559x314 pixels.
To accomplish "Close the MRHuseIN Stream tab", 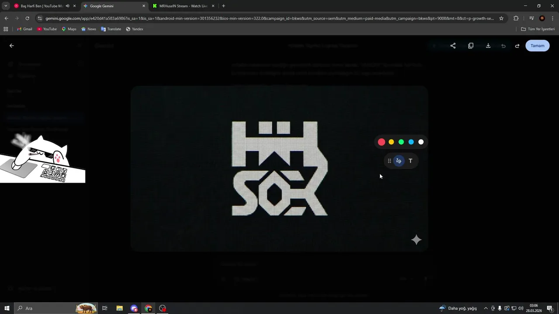I will (x=213, y=6).
